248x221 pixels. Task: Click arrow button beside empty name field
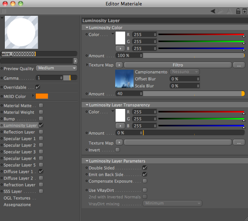click(x=75, y=61)
